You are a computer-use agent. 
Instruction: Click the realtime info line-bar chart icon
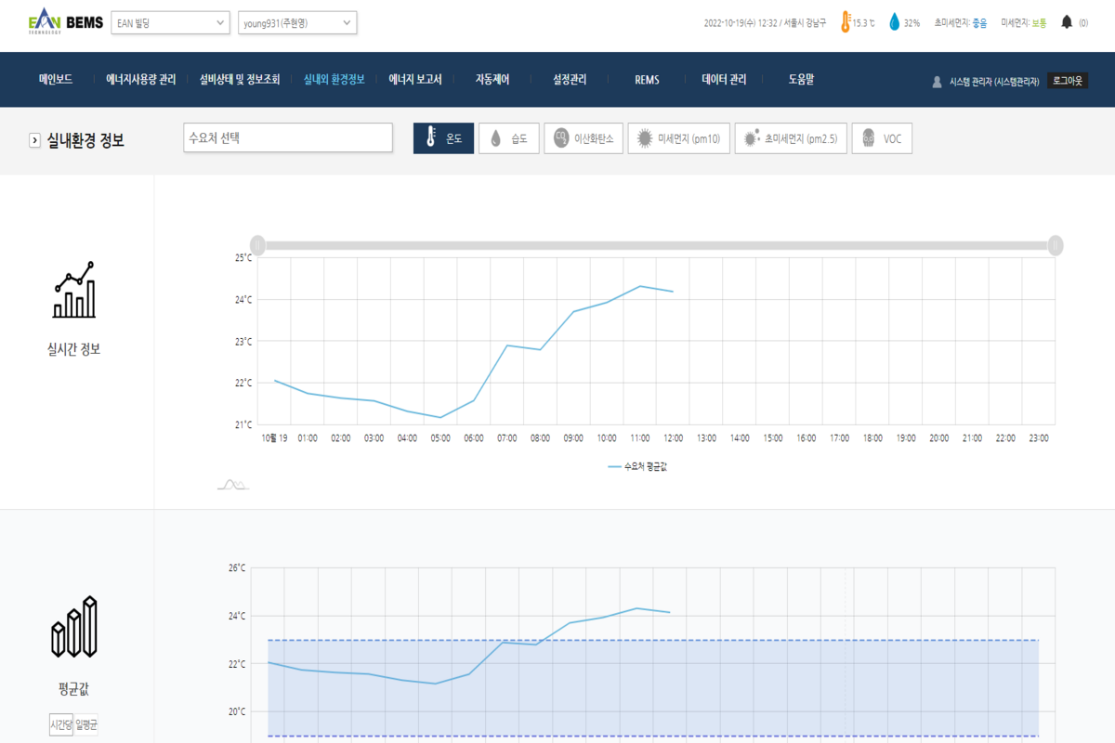(73, 291)
